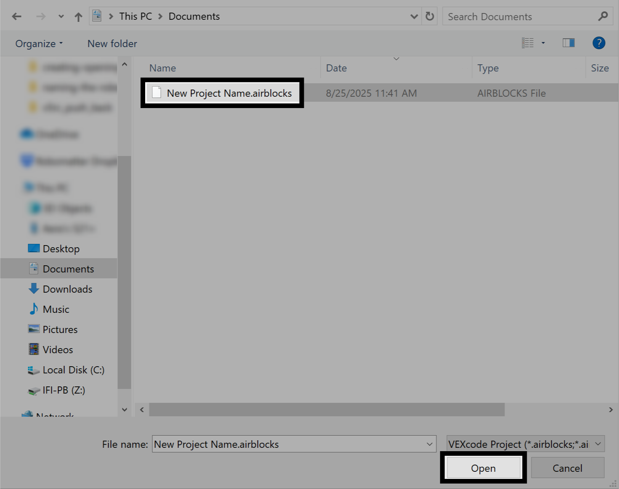Viewport: 619px width, 489px height.
Task: Toggle the preview pane
Action: coord(568,42)
